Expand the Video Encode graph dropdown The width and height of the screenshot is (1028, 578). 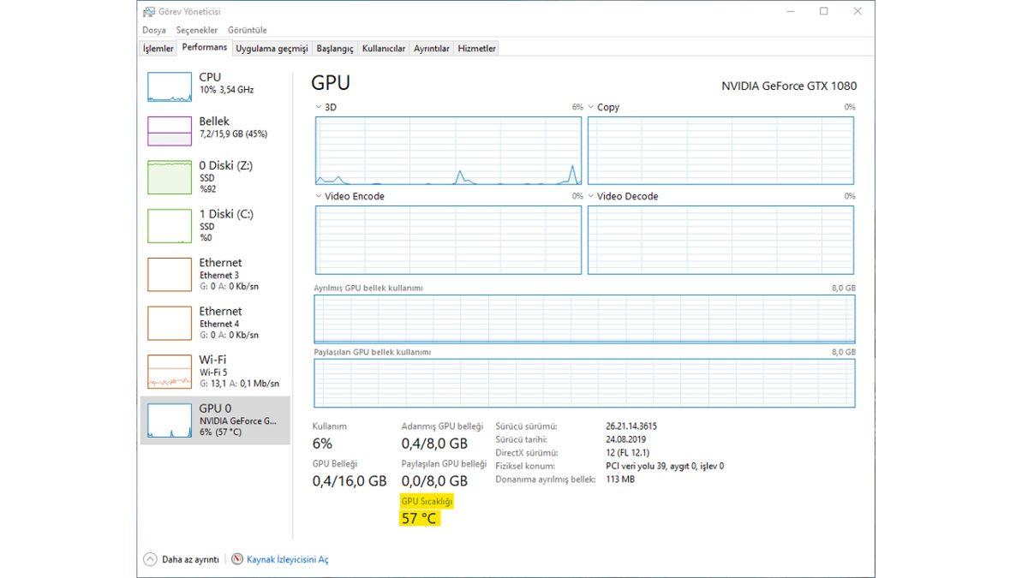coord(320,197)
